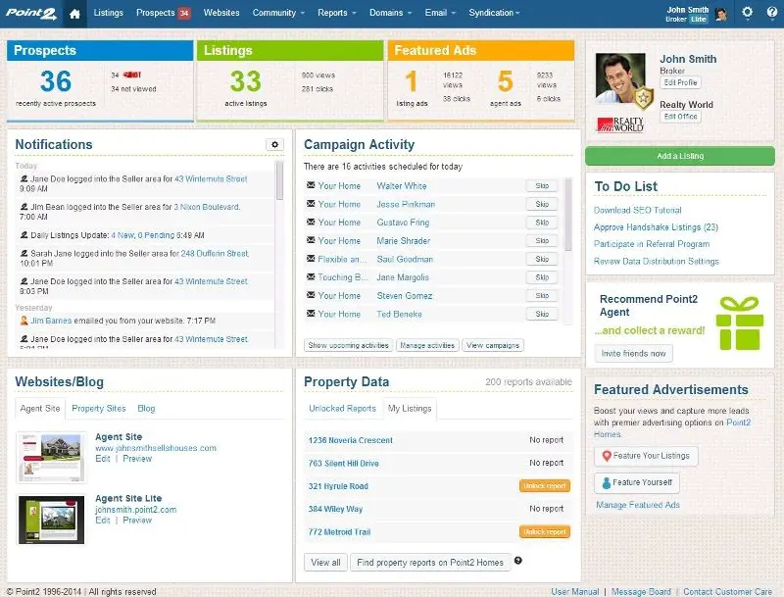
Task: Click envelope icon beside Jesse Pinkman
Action: (311, 204)
